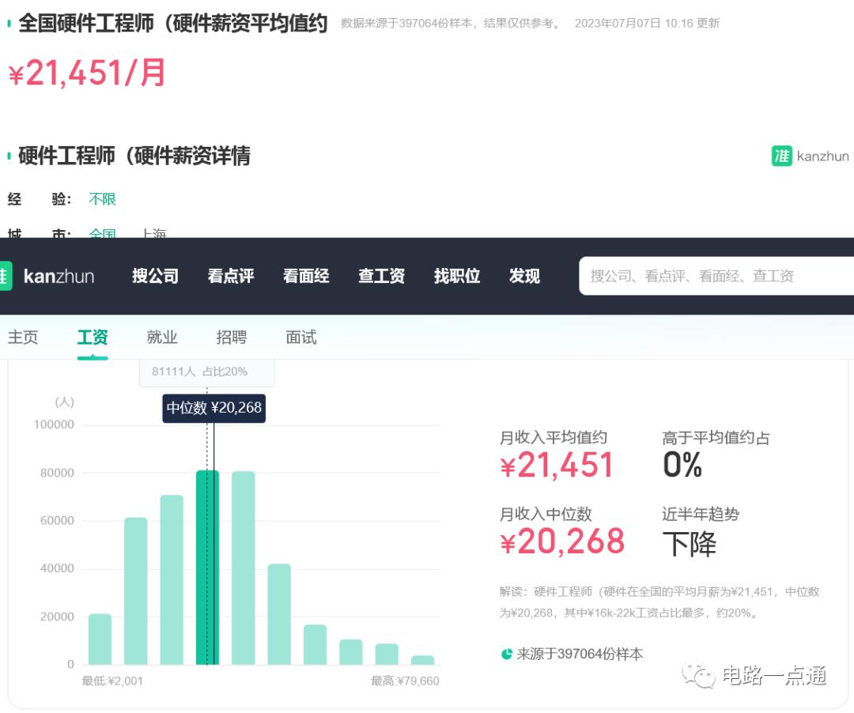Open the 就业 tab
The image size is (854, 713).
161,337
